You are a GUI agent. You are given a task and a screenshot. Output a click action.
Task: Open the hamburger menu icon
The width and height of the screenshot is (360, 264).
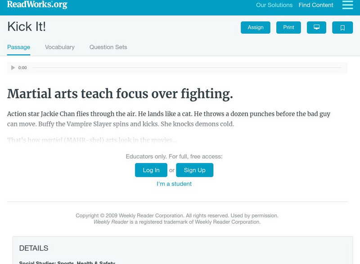pos(347,5)
